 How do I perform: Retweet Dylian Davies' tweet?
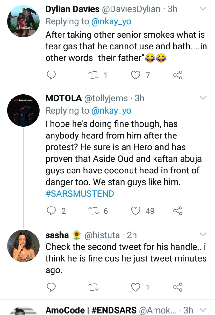tap(93, 75)
